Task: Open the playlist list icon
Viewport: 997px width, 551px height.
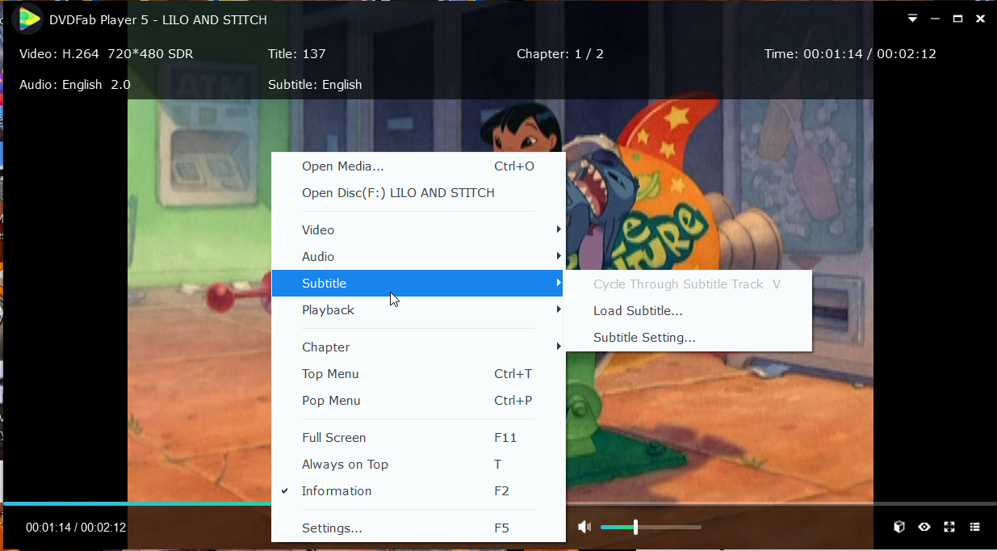Action: point(975,527)
